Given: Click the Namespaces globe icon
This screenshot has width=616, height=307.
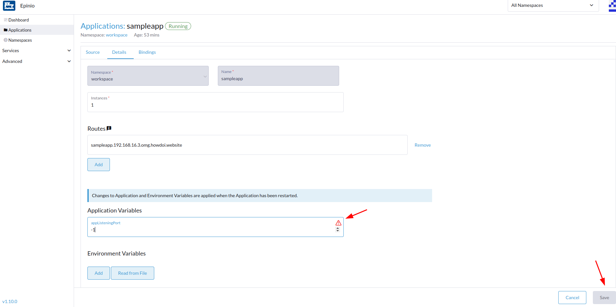Looking at the screenshot, I should point(6,40).
